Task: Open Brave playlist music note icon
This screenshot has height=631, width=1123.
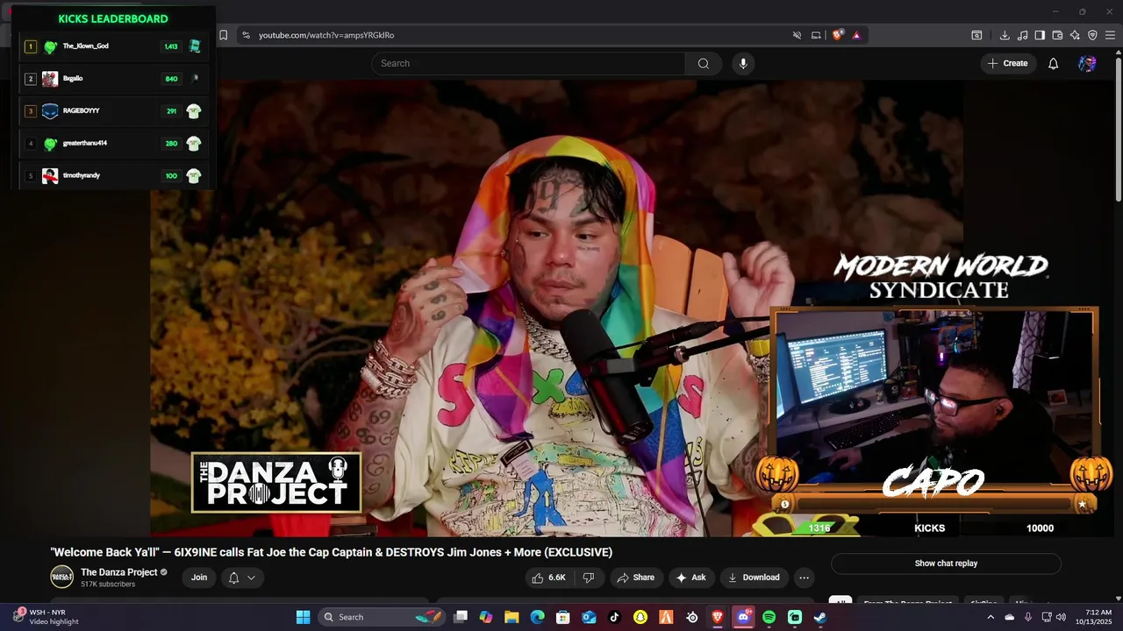Action: [1022, 35]
